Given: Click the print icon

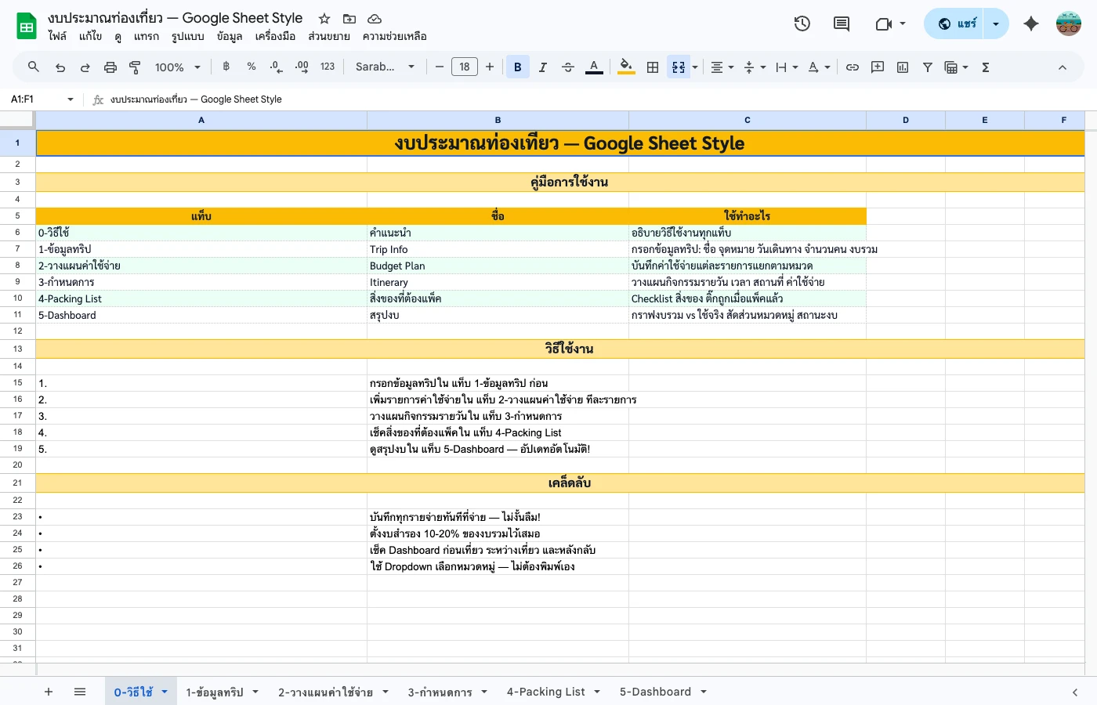Looking at the screenshot, I should tap(110, 67).
